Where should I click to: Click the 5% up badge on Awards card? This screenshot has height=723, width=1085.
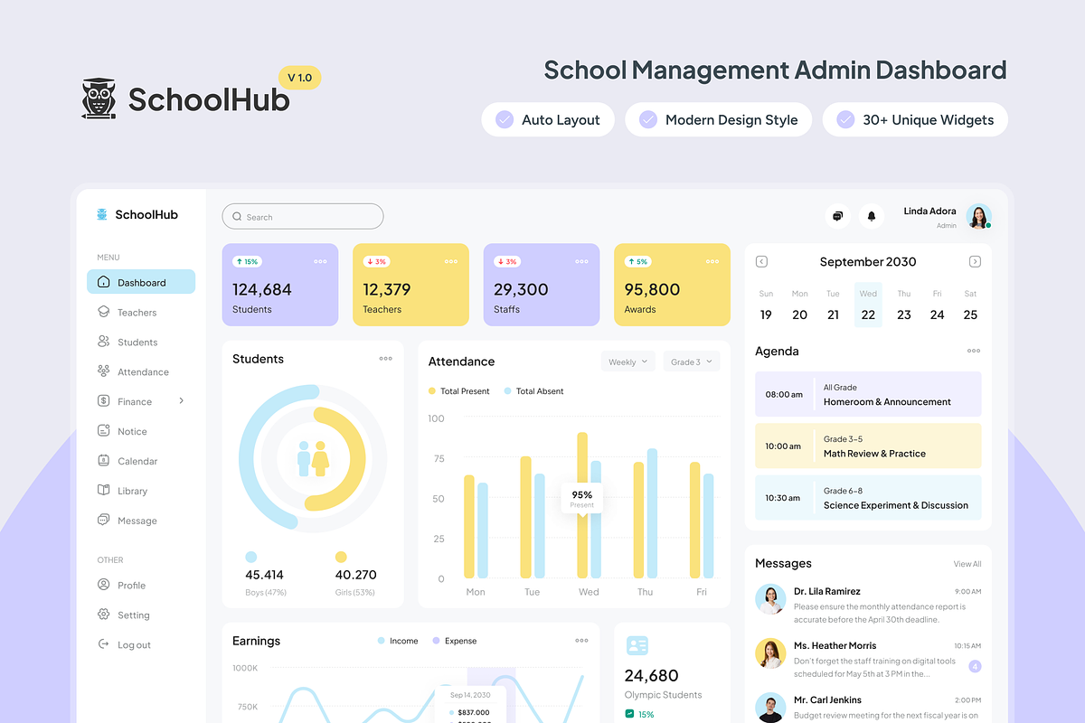(x=638, y=261)
